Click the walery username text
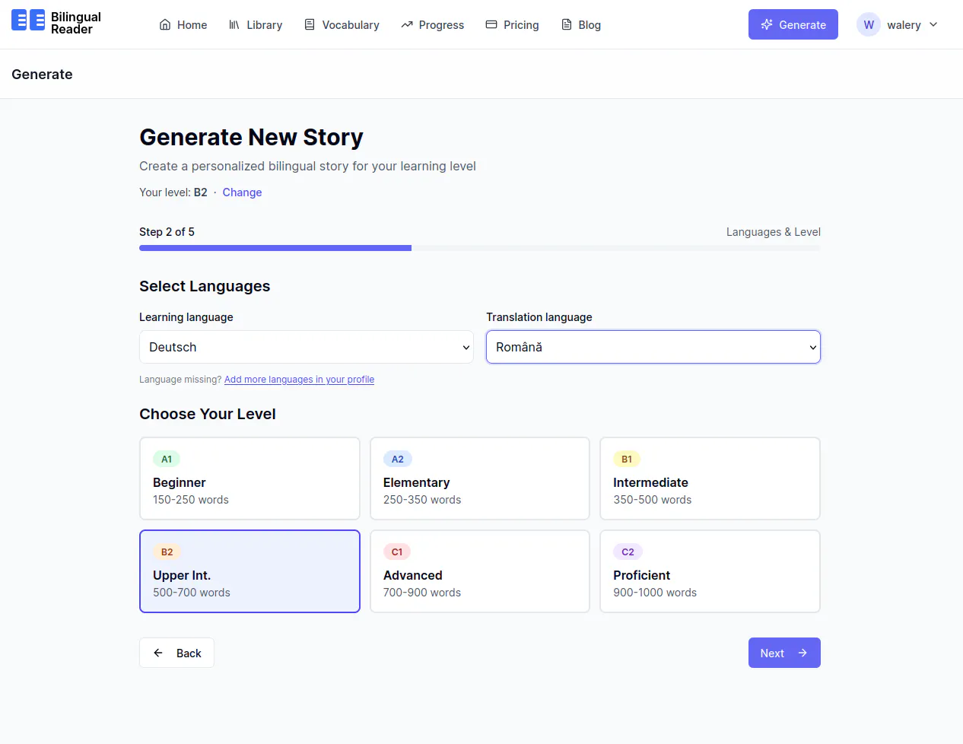 904,24
